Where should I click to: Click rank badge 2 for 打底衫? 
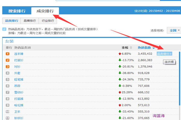(8, 60)
